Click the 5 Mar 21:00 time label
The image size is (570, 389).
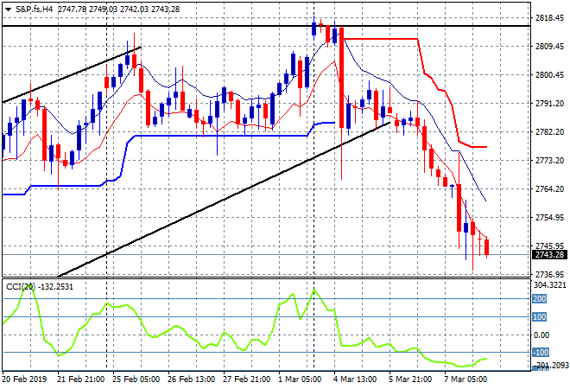click(410, 379)
